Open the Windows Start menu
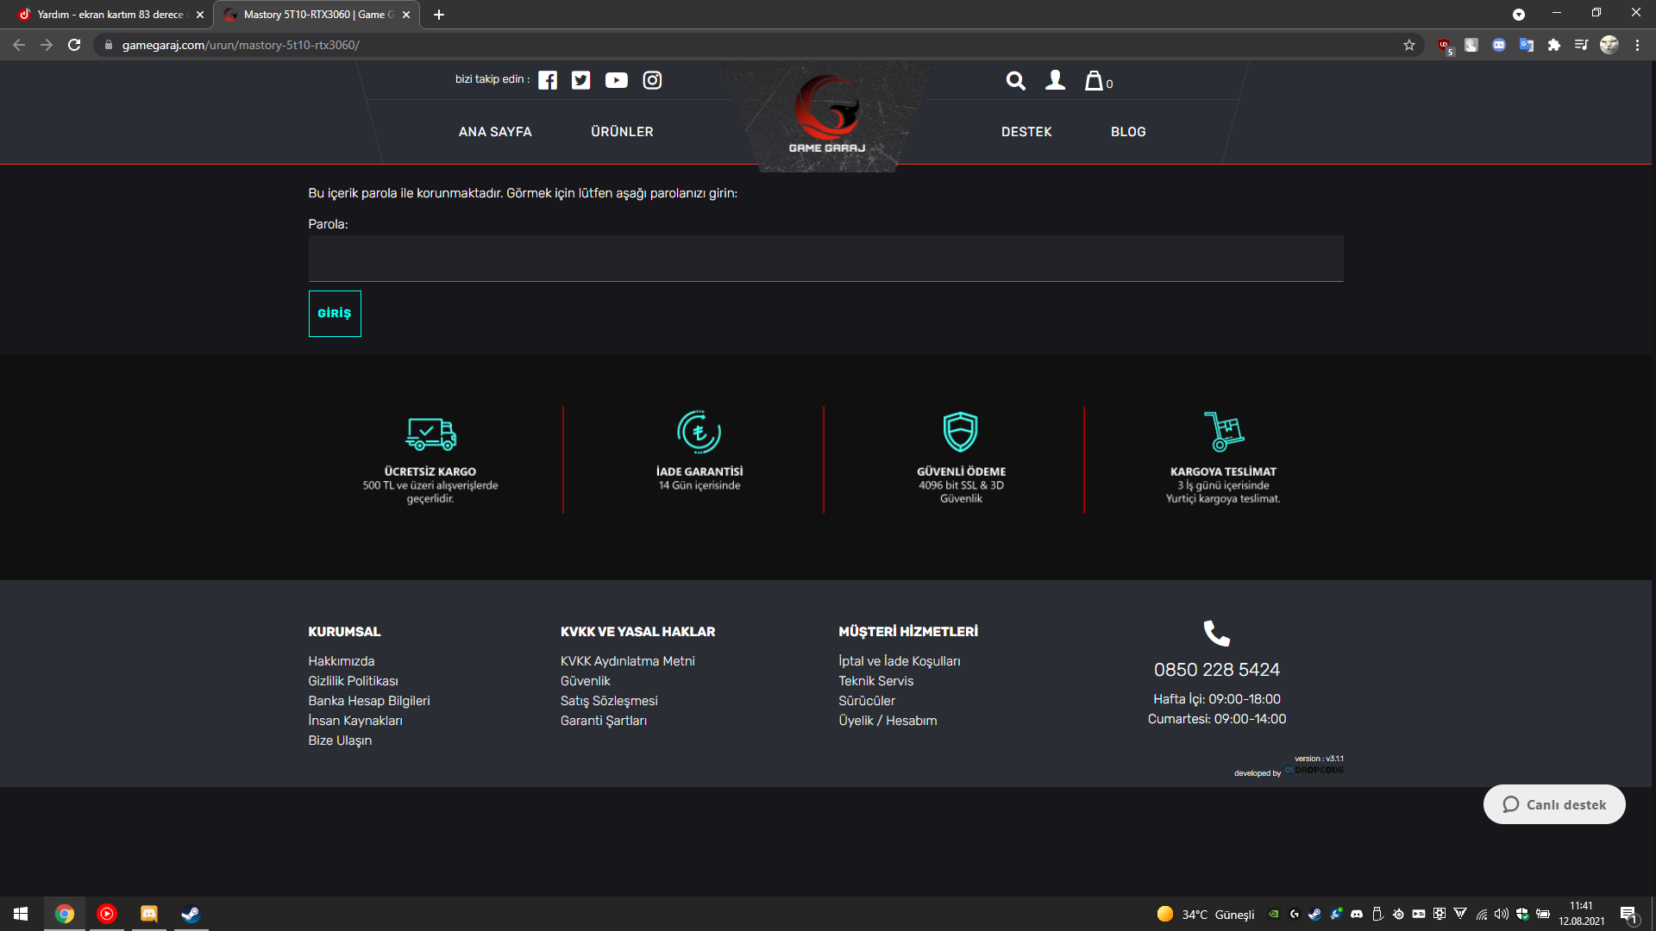This screenshot has width=1656, height=931. [21, 914]
